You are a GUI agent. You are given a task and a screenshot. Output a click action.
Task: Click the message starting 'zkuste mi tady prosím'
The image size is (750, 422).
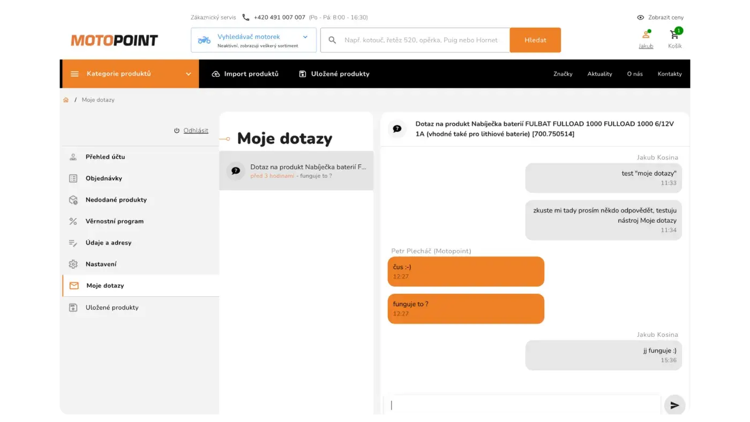click(604, 220)
